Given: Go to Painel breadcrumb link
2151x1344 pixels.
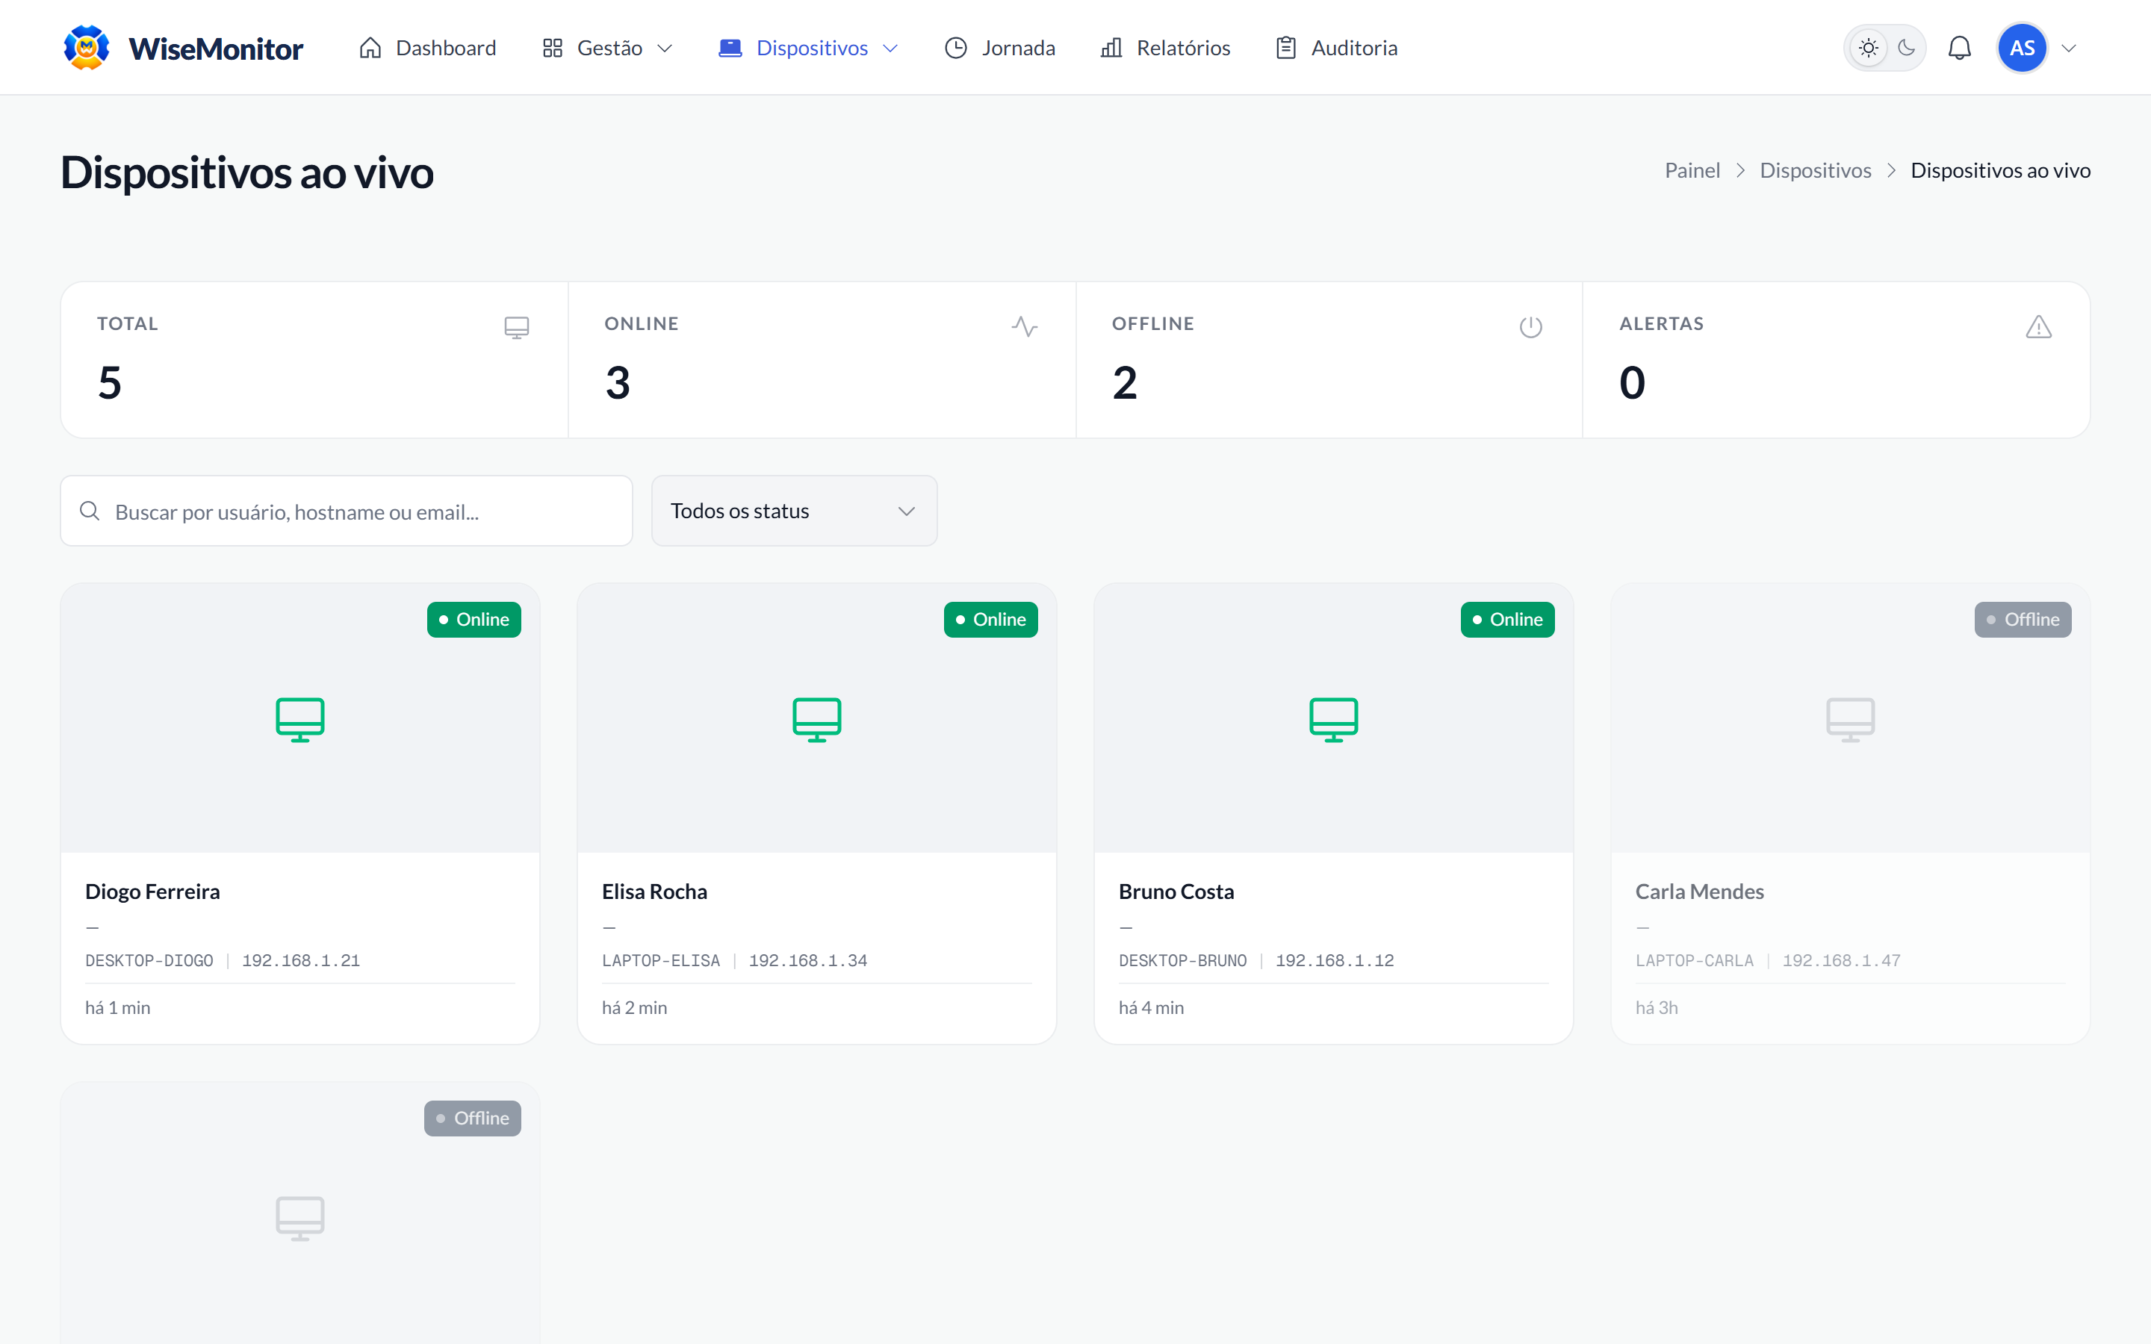Looking at the screenshot, I should [1692, 171].
